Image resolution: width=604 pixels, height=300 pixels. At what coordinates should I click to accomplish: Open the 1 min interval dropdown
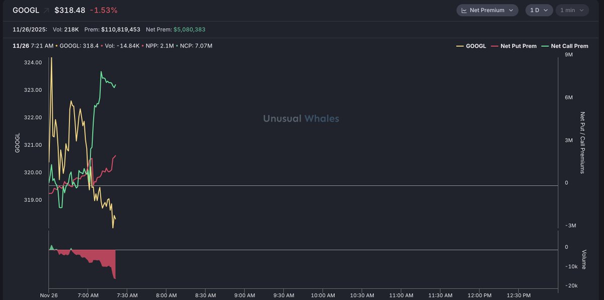(571, 10)
